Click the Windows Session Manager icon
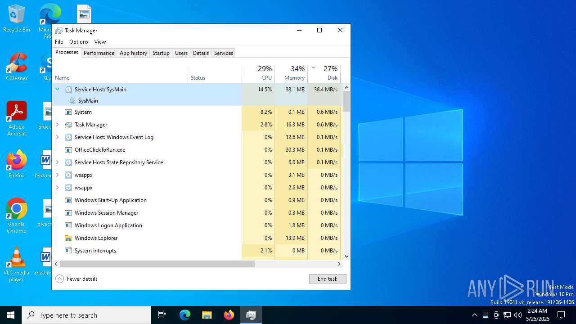 [68, 213]
